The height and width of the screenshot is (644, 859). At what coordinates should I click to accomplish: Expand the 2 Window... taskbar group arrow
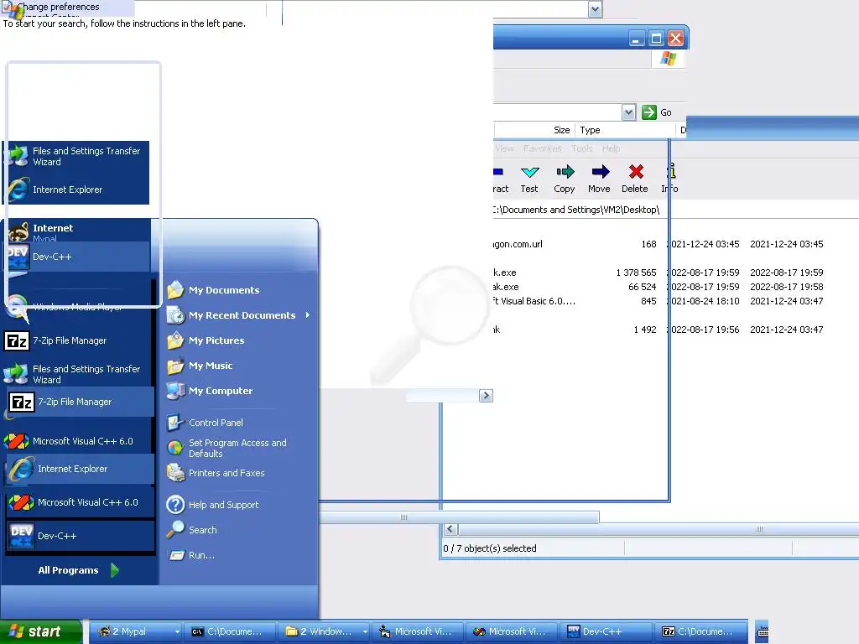(x=365, y=632)
